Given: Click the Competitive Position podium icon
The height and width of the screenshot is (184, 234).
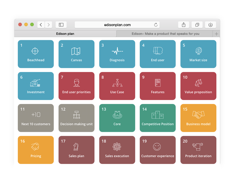Looking at the screenshot, I should tap(157, 115).
